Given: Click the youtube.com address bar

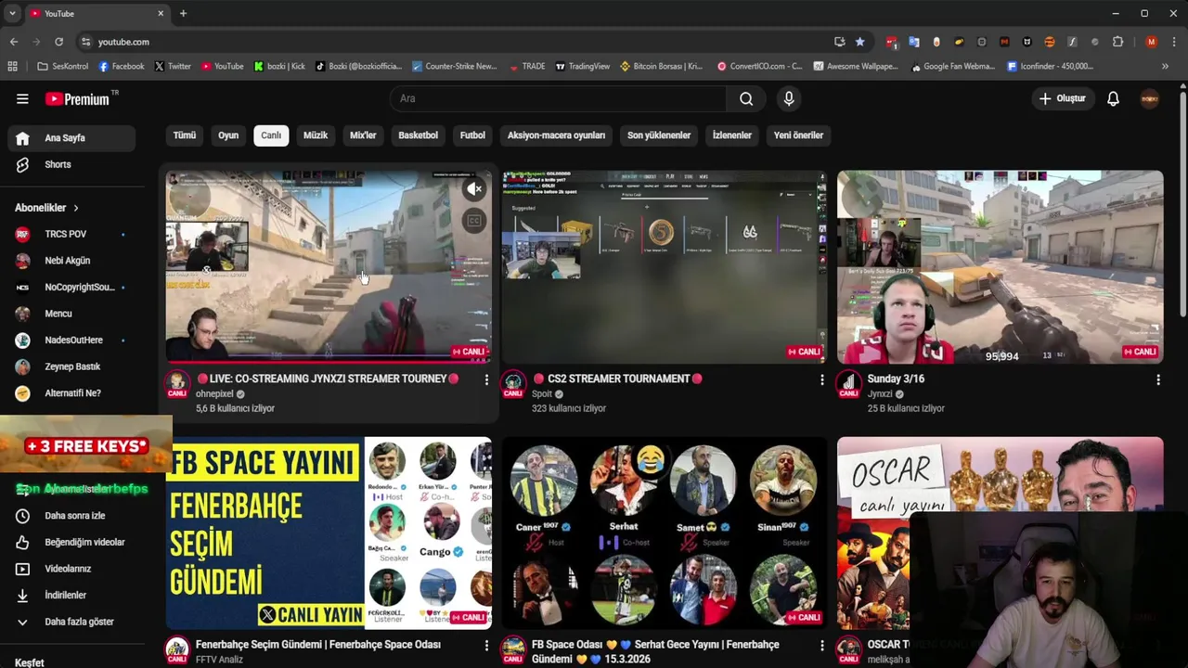Looking at the screenshot, I should tap(455, 42).
